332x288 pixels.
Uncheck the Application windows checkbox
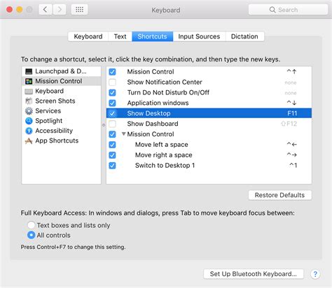click(x=112, y=103)
